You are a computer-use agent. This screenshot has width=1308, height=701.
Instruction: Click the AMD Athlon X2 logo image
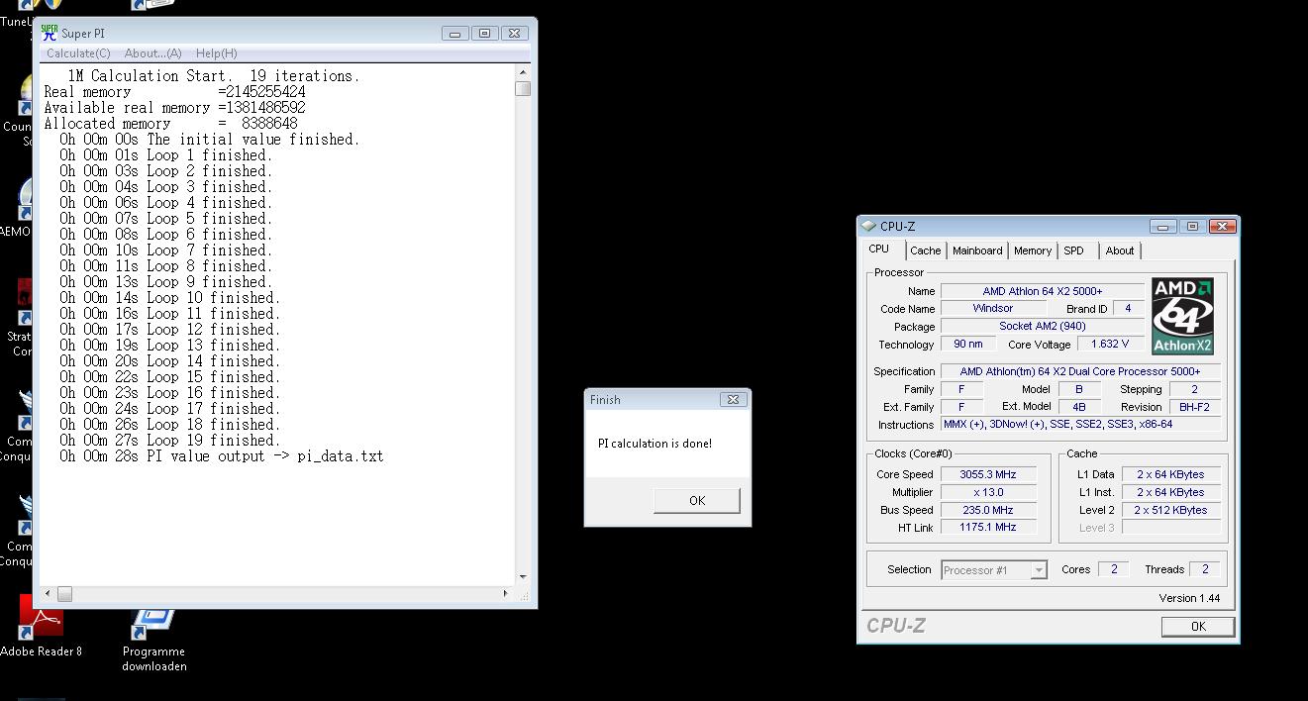(1182, 316)
